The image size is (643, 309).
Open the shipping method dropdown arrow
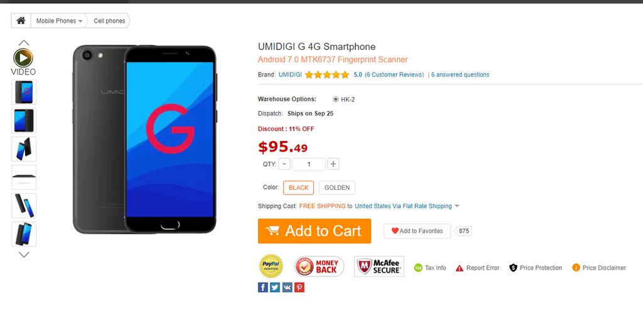click(x=457, y=206)
